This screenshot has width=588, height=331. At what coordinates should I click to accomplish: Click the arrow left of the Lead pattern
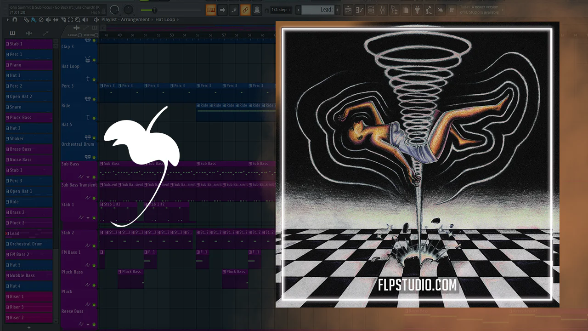[299, 10]
